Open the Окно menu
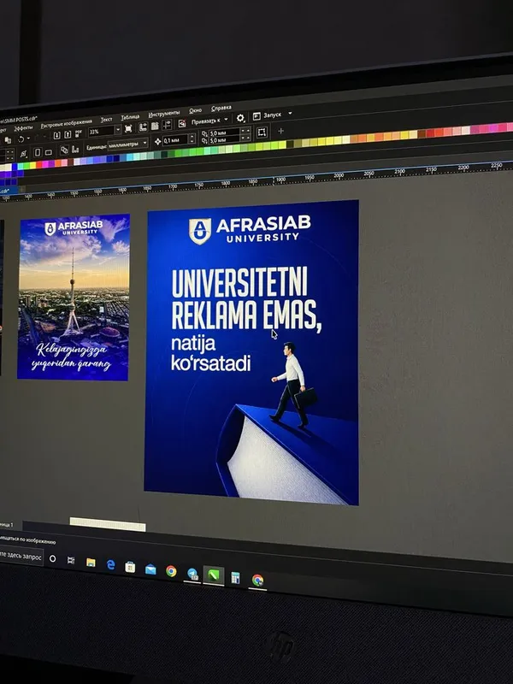The image size is (513, 684). tap(196, 110)
